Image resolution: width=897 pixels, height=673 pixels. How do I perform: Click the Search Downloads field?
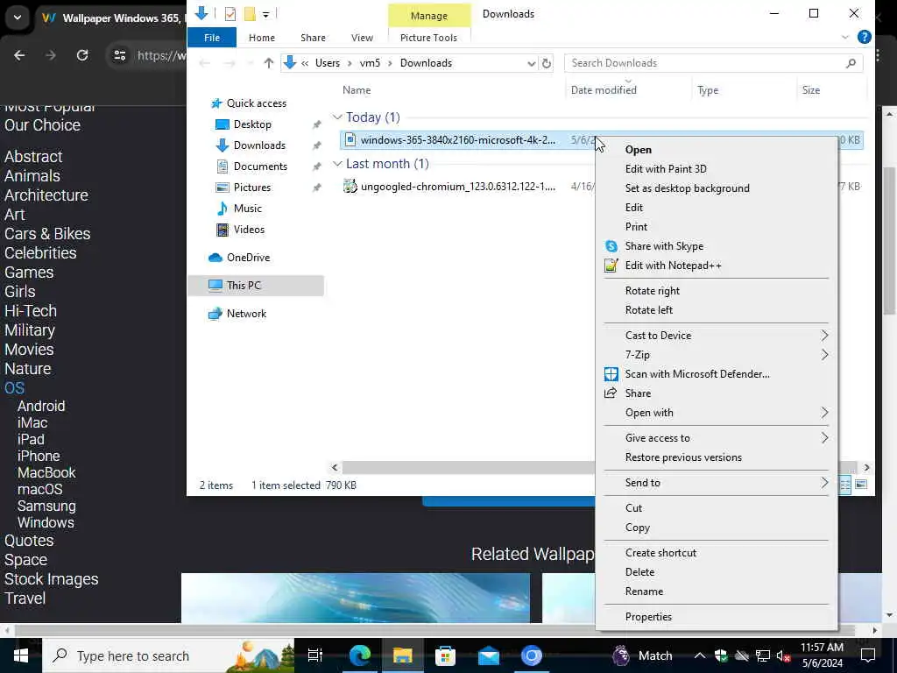[713, 63]
